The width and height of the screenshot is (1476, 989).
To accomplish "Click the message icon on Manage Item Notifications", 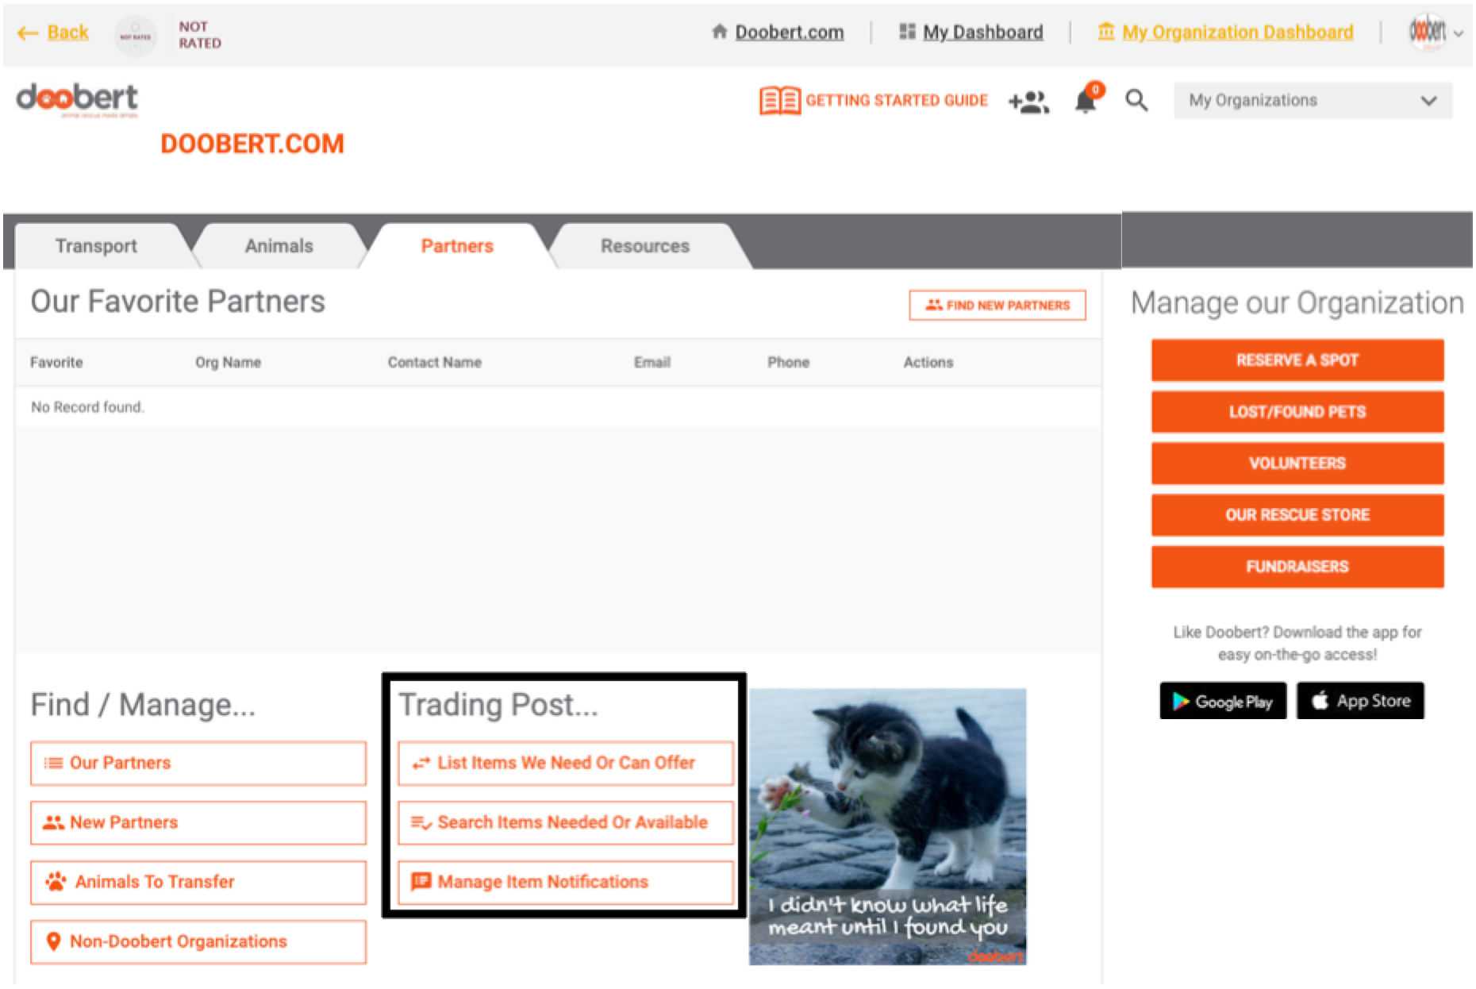I will tap(421, 882).
